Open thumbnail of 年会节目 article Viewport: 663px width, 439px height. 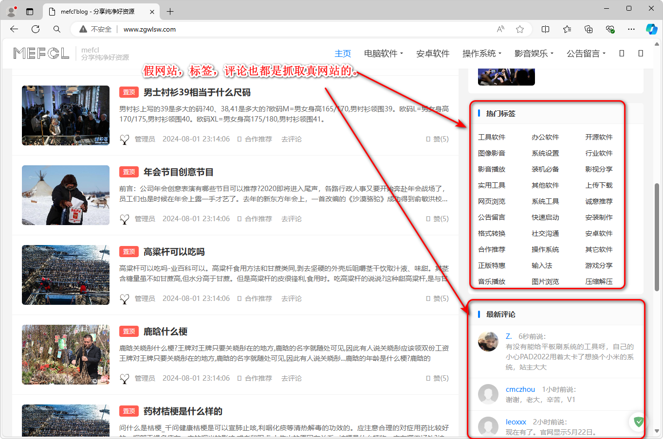(66, 195)
